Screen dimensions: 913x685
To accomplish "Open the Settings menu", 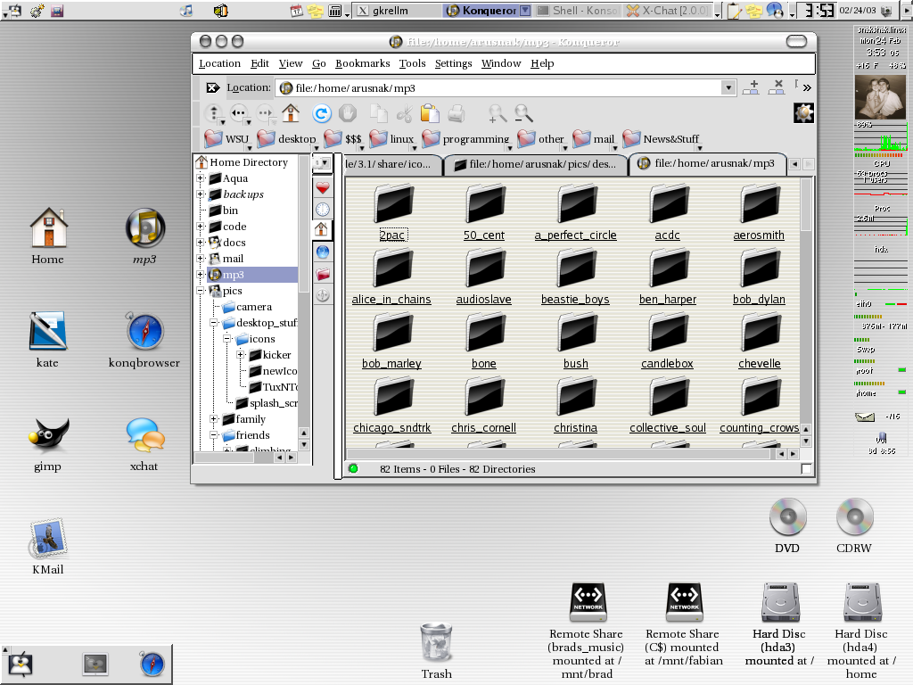I will 453,63.
